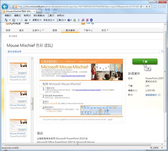Viewport: 168px width, 151px height.
Task: Select the 範本 navigation tab
Action: pos(70,30)
